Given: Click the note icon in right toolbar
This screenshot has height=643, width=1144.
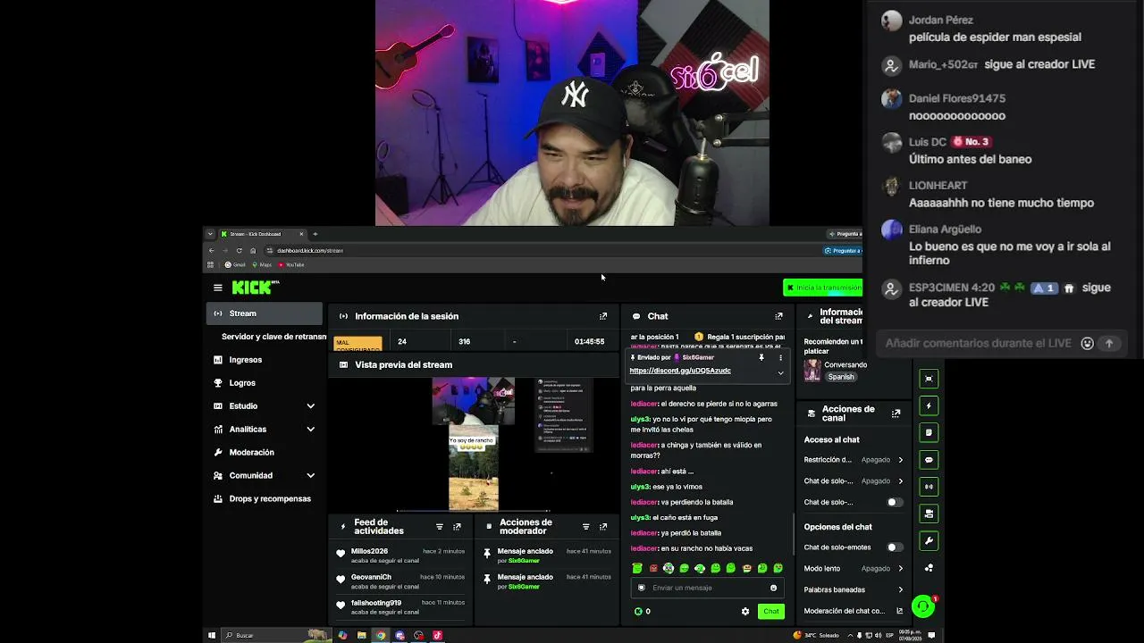Looking at the screenshot, I should 929,432.
